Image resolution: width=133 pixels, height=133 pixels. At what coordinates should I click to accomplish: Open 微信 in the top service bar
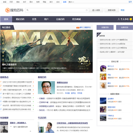[18, 2]
